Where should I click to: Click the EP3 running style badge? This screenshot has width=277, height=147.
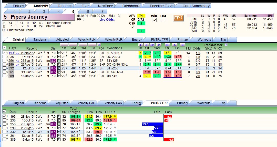[178, 18]
